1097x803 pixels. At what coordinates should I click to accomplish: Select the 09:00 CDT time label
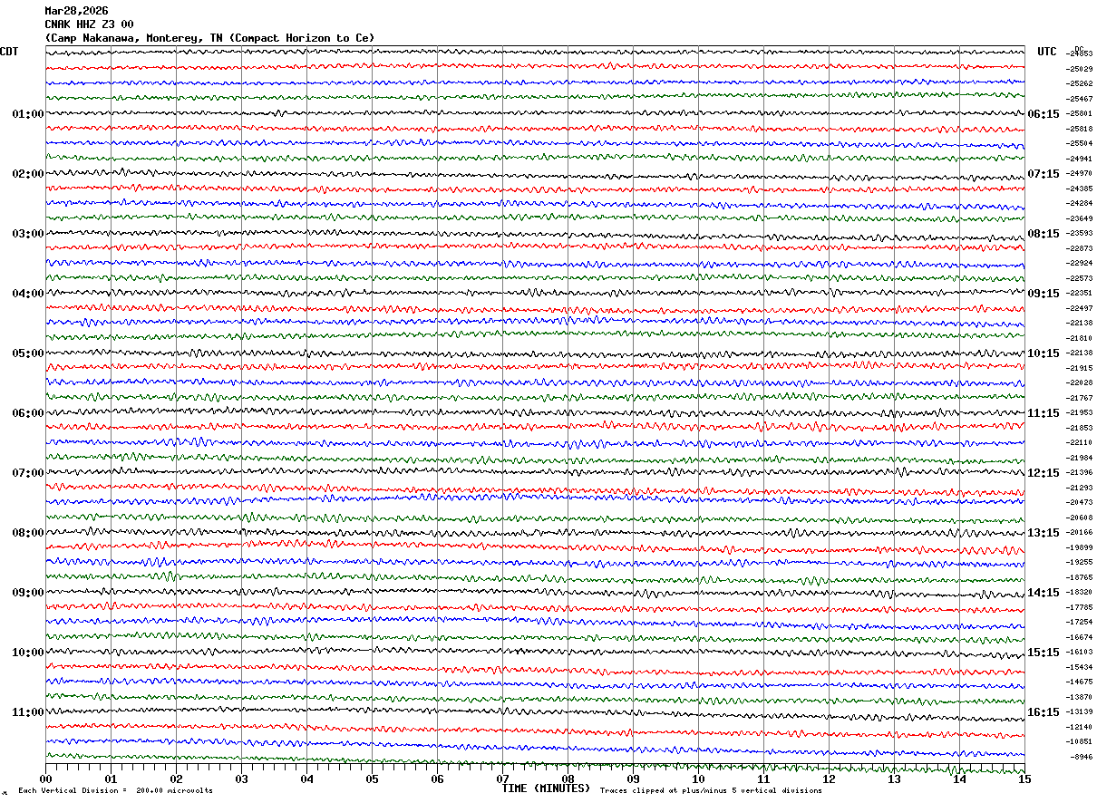pyautogui.click(x=28, y=593)
